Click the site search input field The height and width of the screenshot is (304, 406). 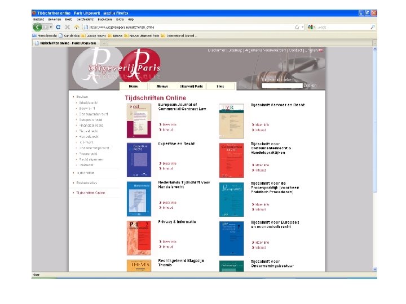pos(283,86)
